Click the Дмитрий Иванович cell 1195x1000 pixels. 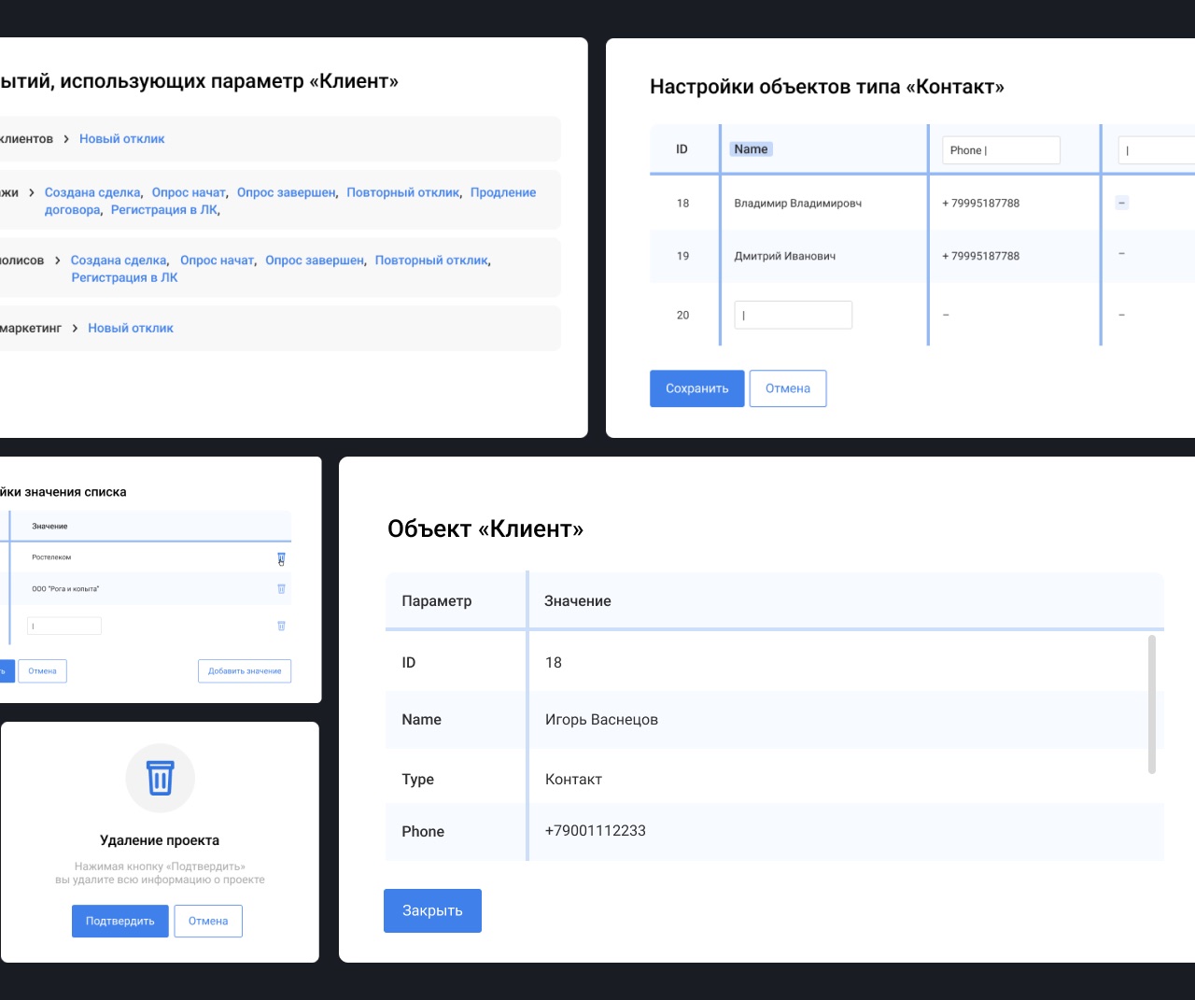pos(784,256)
